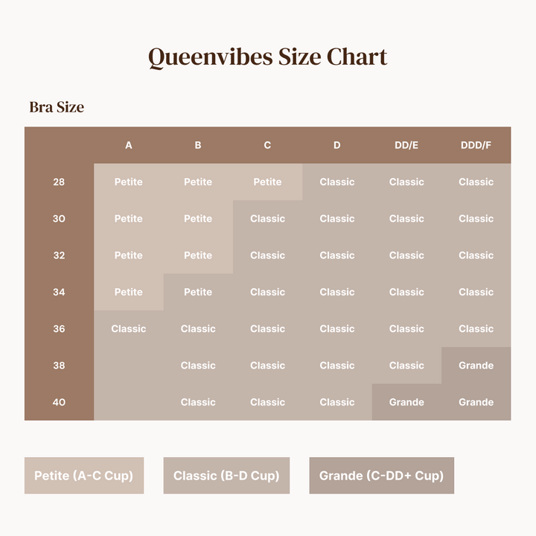Click the Classic cell for size 32D
Screen dimensions: 536x536
337,255
